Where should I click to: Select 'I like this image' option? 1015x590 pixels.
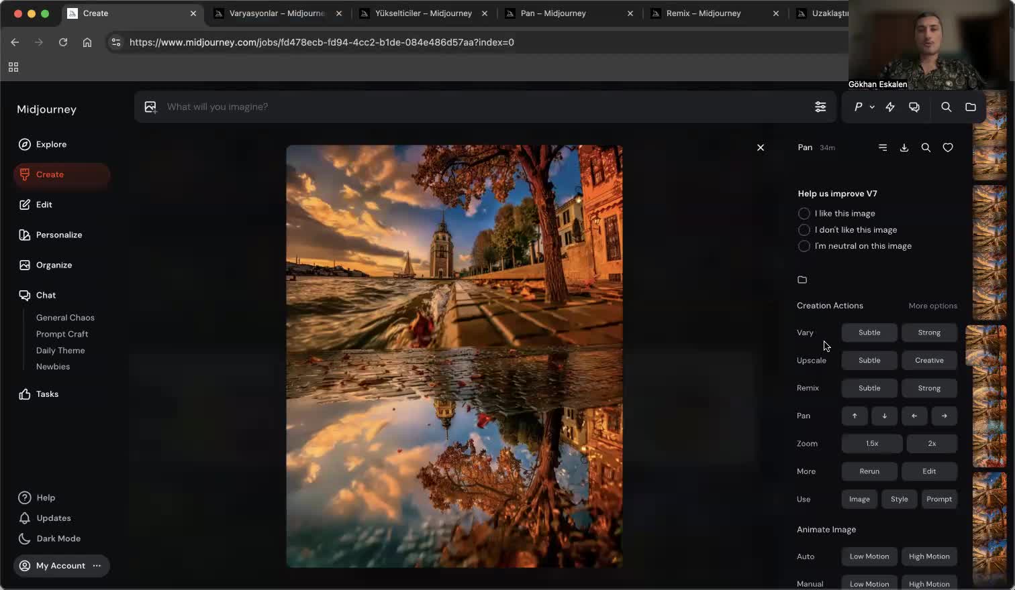coord(836,213)
